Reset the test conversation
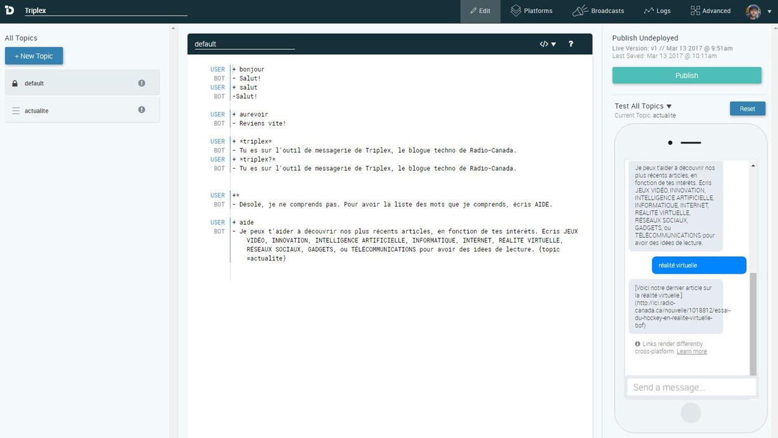Image resolution: width=778 pixels, height=438 pixels. pos(748,109)
